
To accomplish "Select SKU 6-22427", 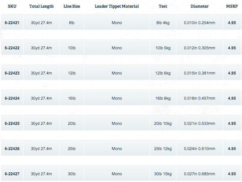I will pyautogui.click(x=12, y=174).
